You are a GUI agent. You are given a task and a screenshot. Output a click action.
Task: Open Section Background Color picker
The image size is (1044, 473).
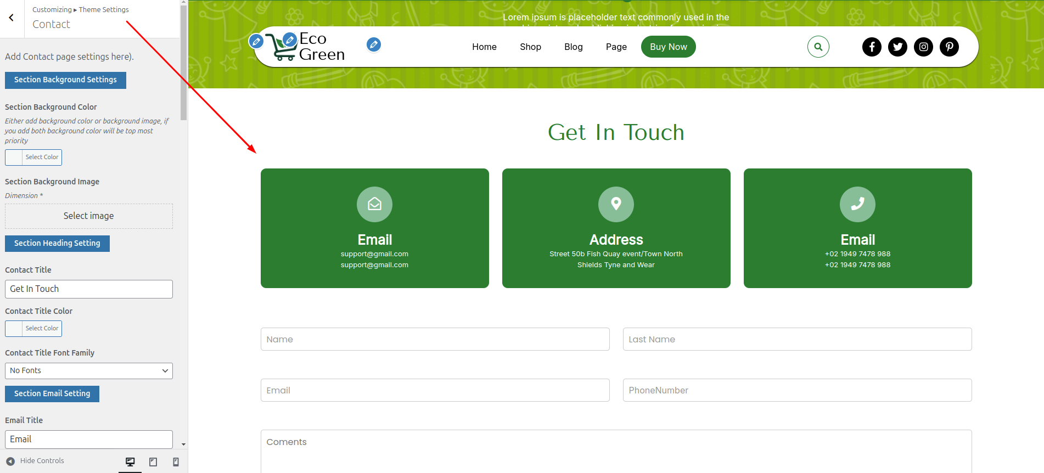(x=33, y=157)
